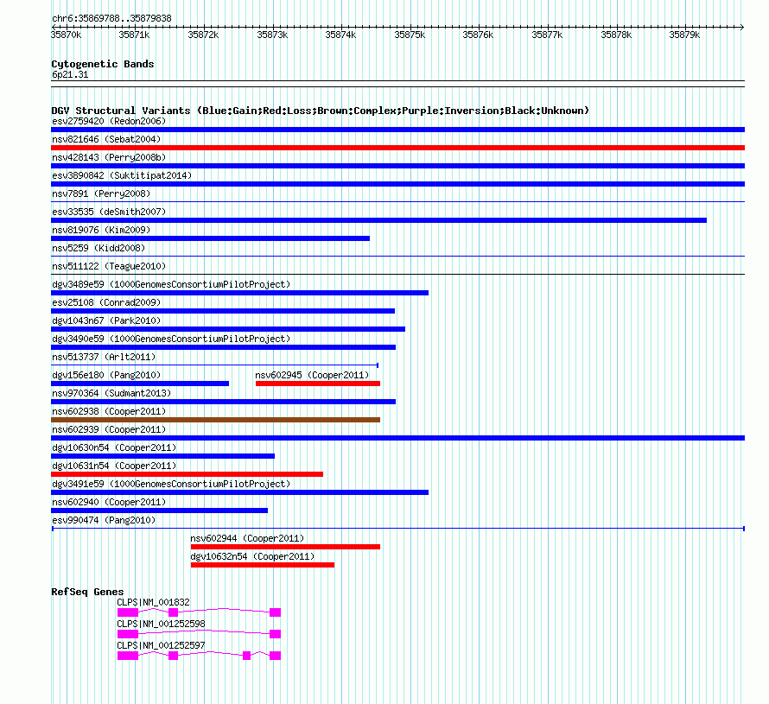Select the red dgv10632n54 loss bar

point(263,565)
